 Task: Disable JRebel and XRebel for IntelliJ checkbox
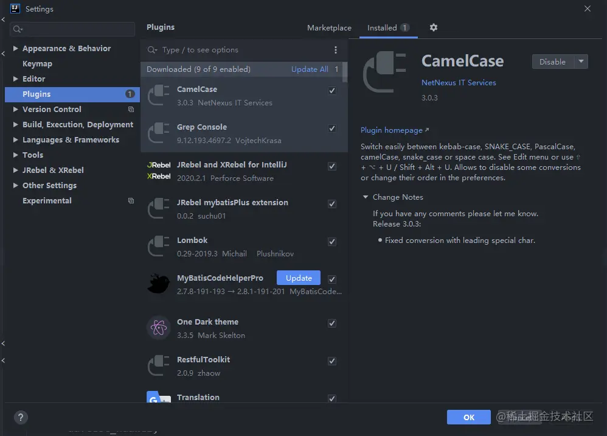tap(331, 166)
